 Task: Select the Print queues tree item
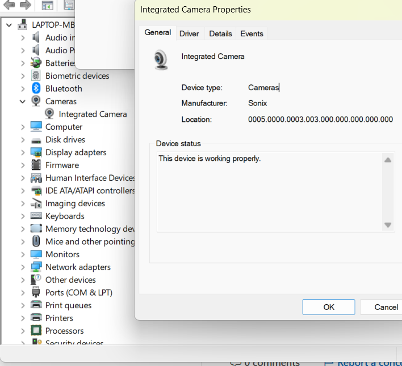[x=69, y=305]
